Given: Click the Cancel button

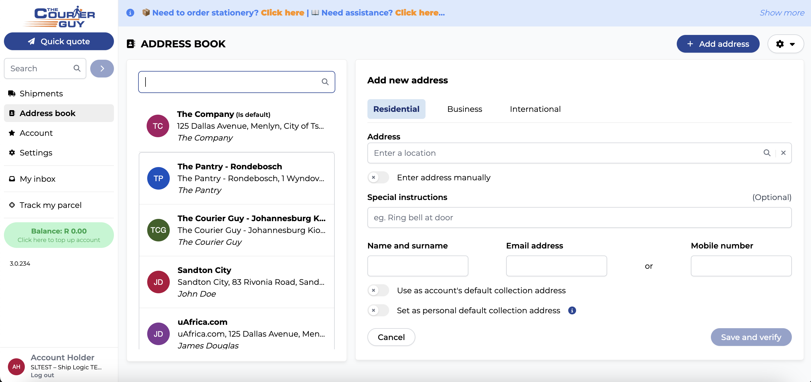Looking at the screenshot, I should click(391, 337).
